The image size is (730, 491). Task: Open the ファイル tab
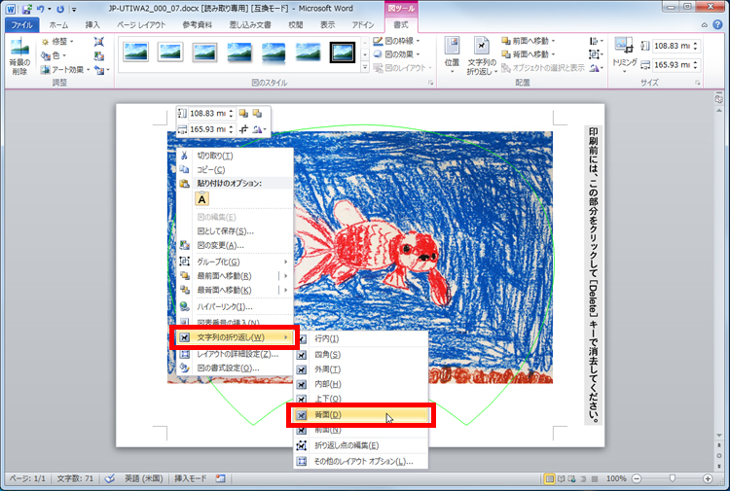[x=21, y=24]
